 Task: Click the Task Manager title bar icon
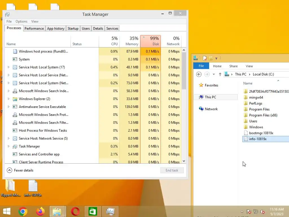tap(7, 14)
